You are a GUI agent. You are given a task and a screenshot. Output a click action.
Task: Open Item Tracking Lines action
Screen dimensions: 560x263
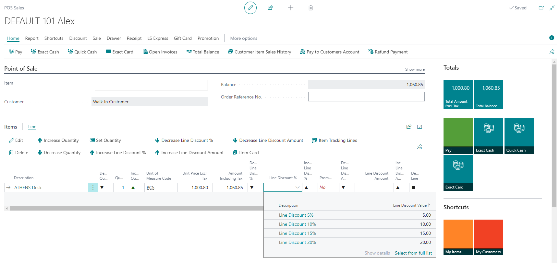coord(334,140)
